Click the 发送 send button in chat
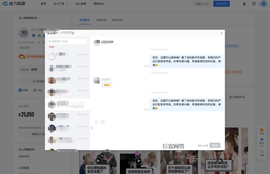Screen dimensions: 270x174 [x=215, y=145]
